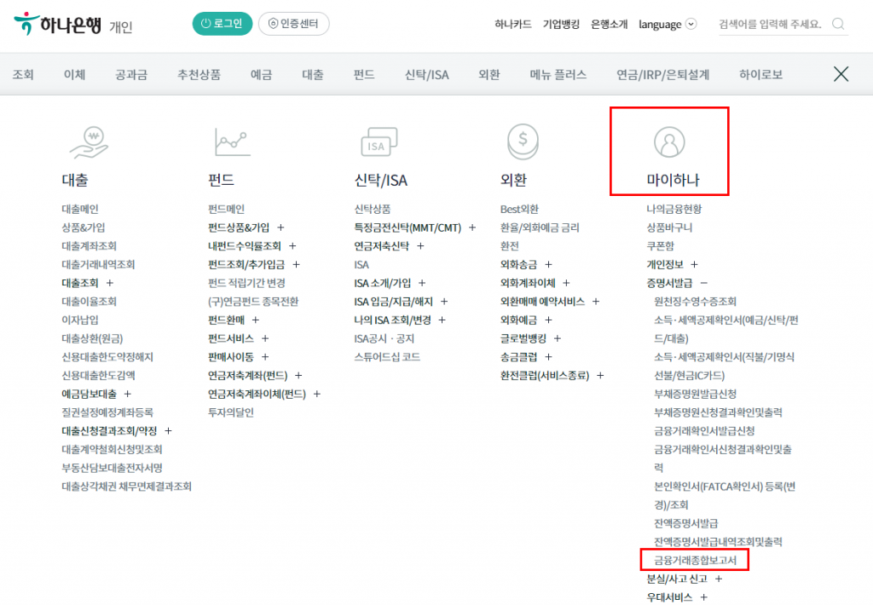Viewport: 873px width, 605px height.
Task: Open 부채증명원발급신청 link
Action: [x=695, y=394]
